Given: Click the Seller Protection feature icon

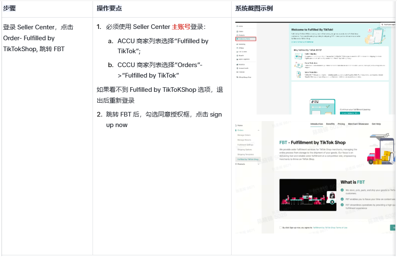Looking at the screenshot, I should pos(299,74).
